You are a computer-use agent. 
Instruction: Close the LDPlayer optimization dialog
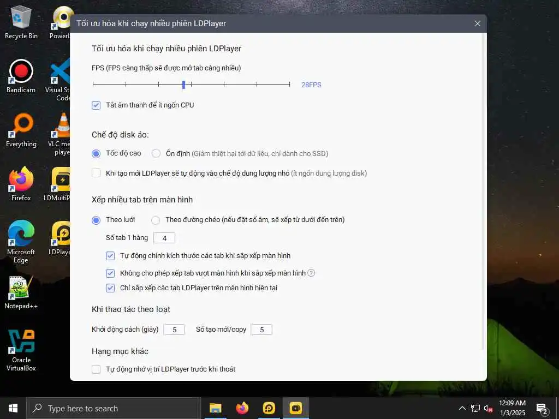coord(478,23)
